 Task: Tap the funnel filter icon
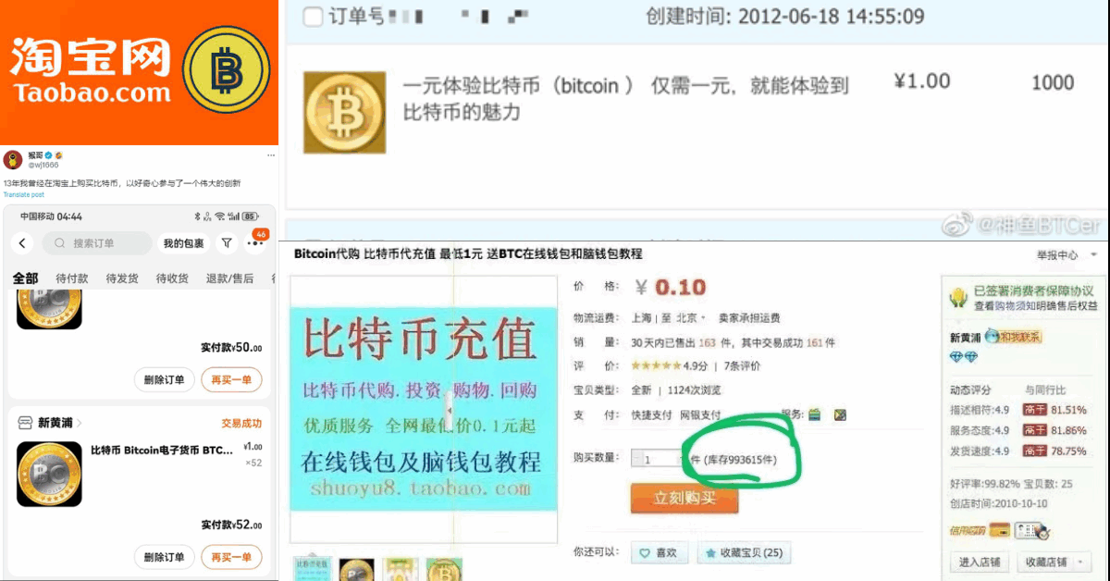click(x=227, y=243)
